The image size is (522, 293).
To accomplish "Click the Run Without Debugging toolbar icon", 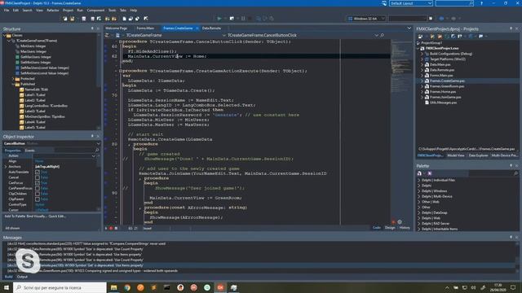I will (x=232, y=19).
